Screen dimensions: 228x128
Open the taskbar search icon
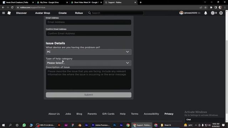point(10,125)
